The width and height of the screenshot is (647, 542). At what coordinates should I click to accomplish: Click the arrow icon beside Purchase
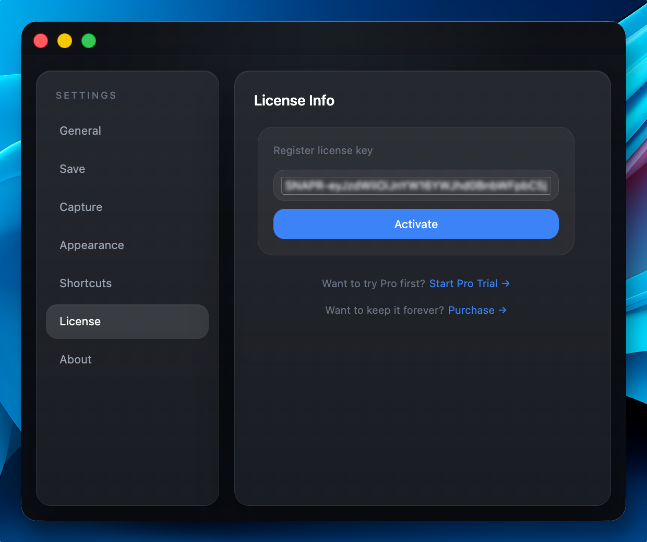(x=502, y=310)
